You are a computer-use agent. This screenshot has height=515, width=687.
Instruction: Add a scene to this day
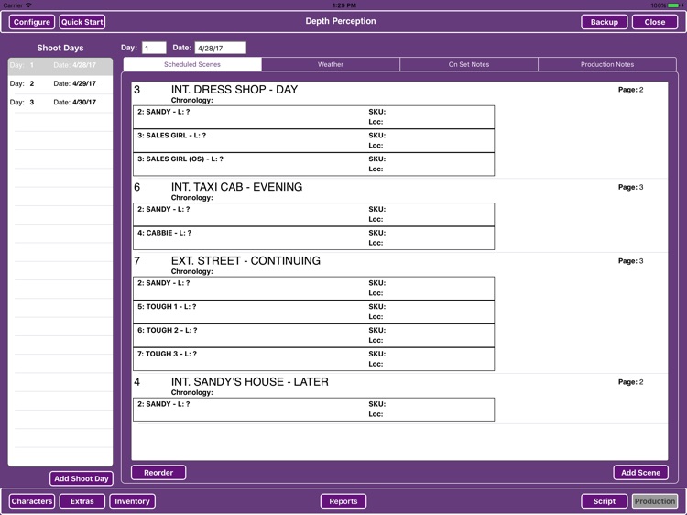(x=640, y=473)
